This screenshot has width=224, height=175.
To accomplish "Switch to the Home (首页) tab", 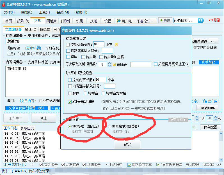I will pos(9,21).
